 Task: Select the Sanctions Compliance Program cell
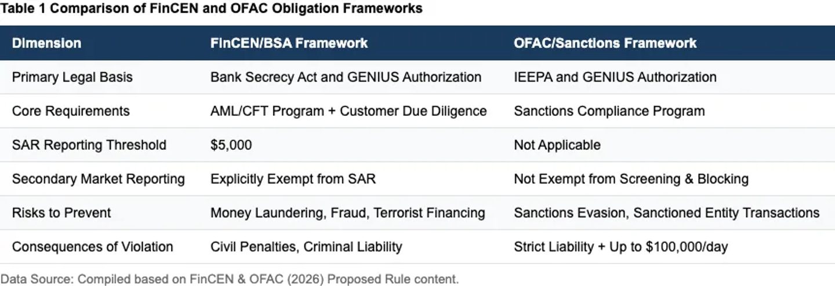(x=609, y=111)
